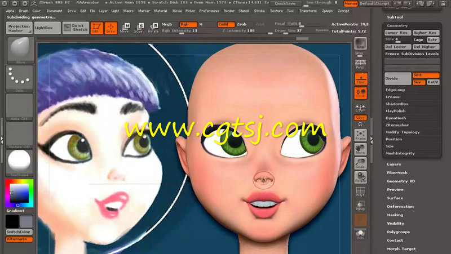Toggle the Floor grid button

361,79
